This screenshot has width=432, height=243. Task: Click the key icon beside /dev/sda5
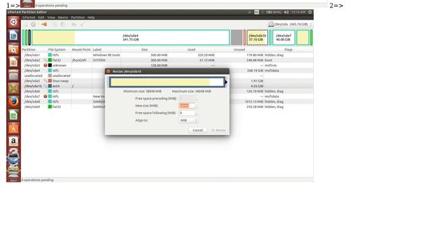[45, 81]
